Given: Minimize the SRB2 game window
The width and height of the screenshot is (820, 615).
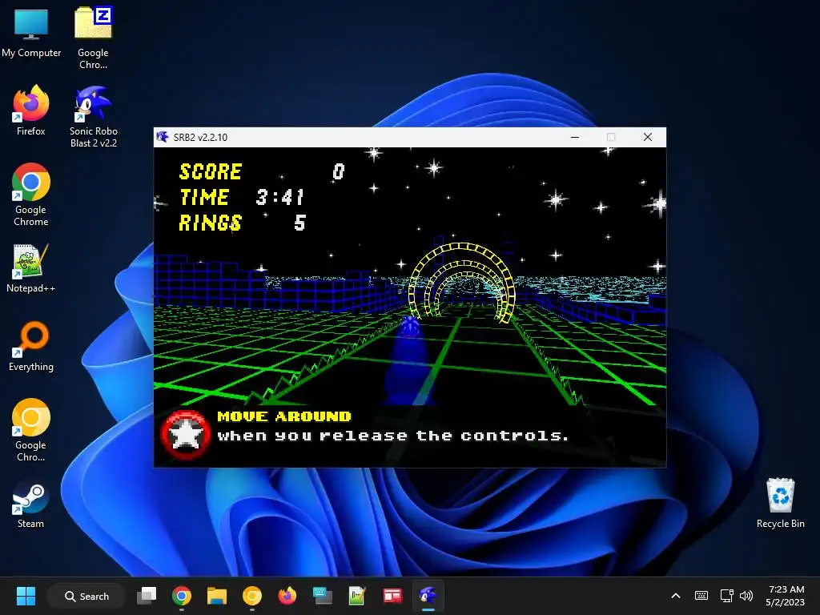Looking at the screenshot, I should 575,137.
